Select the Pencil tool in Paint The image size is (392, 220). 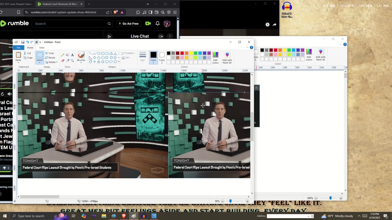[x=63, y=55]
